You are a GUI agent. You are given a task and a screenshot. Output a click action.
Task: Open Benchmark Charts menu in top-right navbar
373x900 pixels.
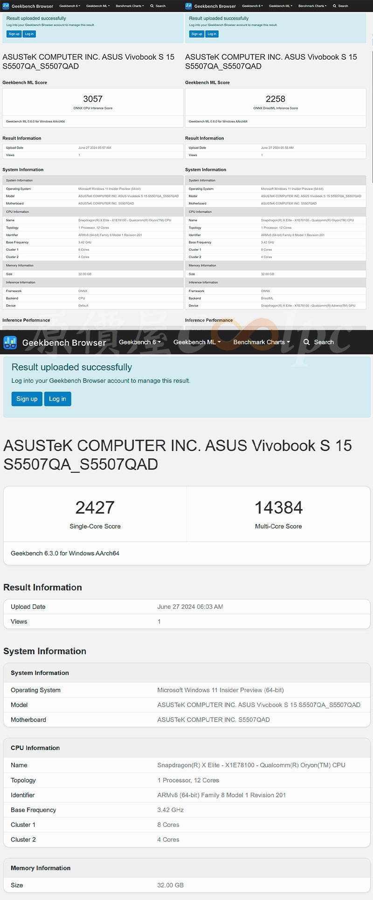tap(311, 6)
